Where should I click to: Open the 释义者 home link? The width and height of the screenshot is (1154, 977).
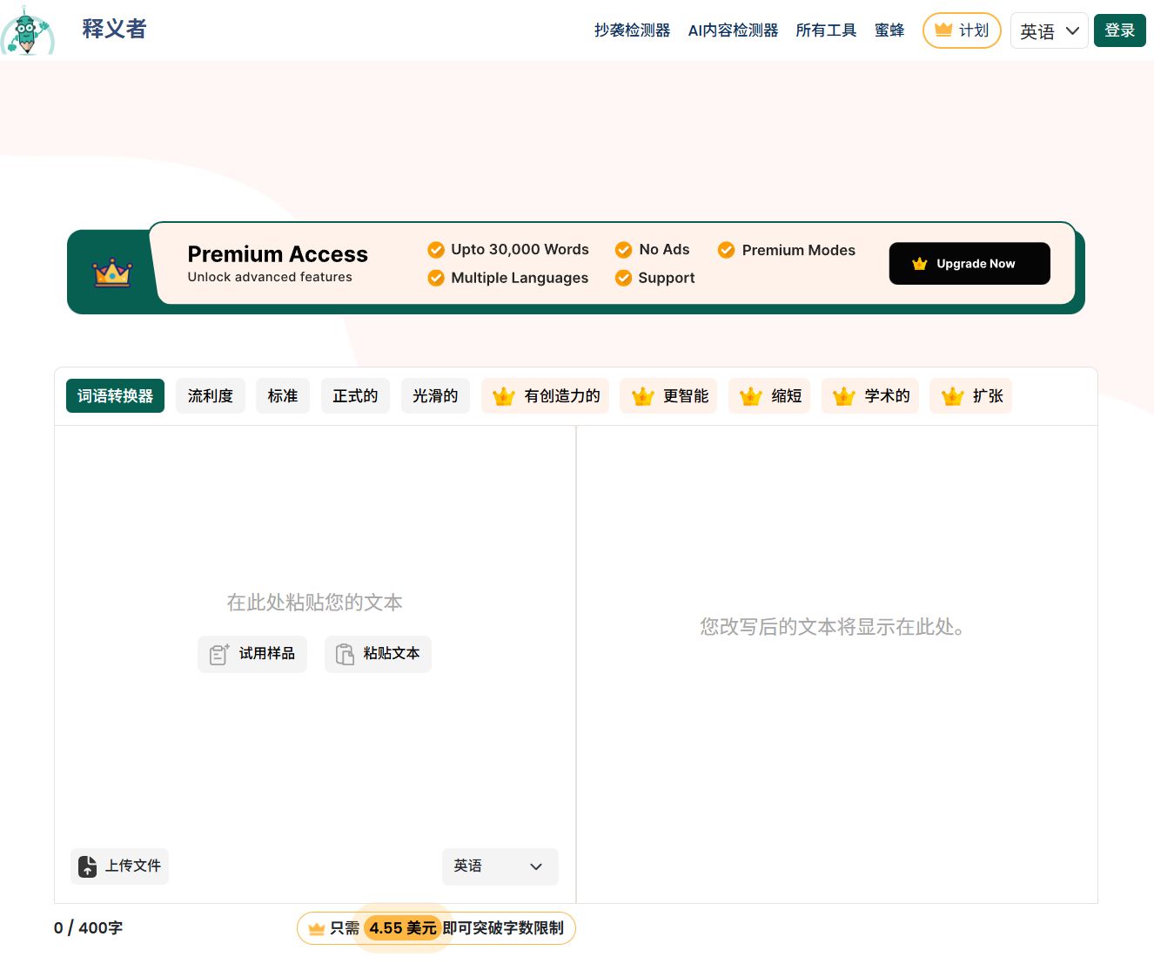114,29
